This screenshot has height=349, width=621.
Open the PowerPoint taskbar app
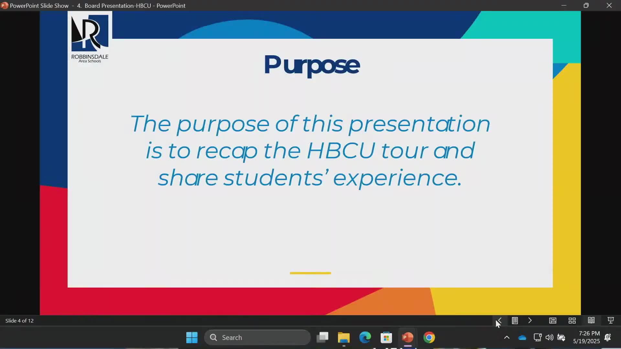408,337
